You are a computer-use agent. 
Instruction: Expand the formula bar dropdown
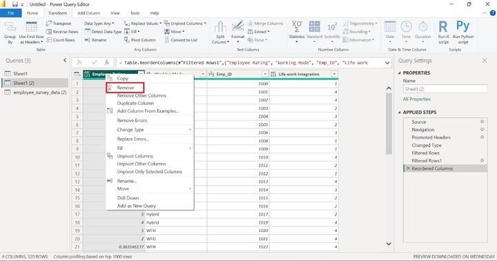387,63
